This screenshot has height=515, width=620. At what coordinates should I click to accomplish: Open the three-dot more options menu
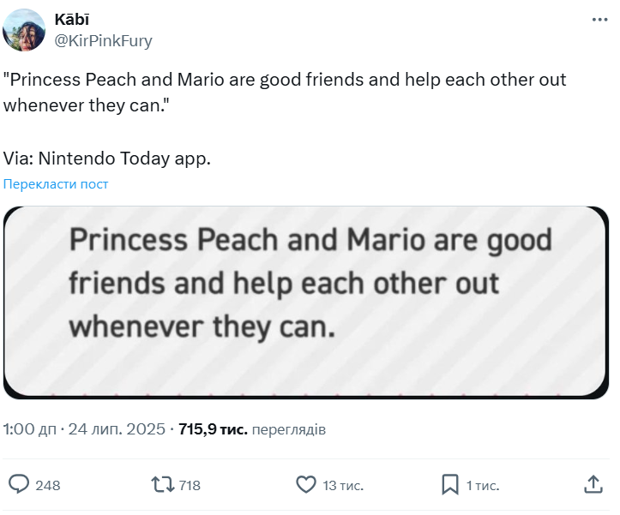click(601, 18)
